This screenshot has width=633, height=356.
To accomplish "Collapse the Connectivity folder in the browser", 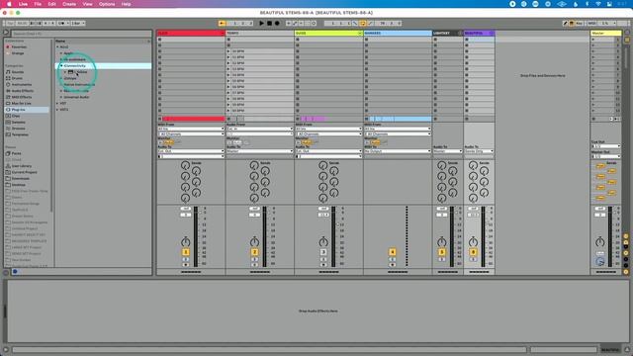I will (x=61, y=66).
